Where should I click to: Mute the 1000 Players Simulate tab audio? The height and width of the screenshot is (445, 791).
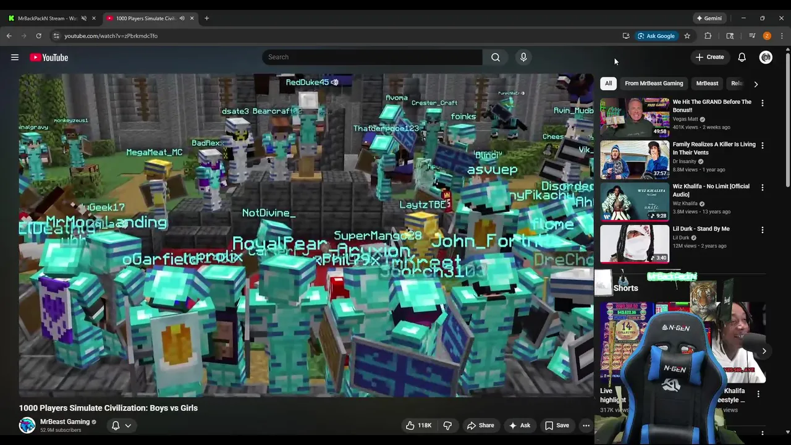tap(182, 18)
